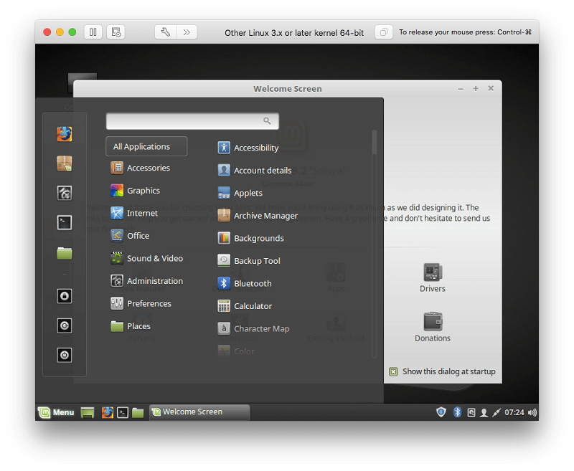Open System Settings from the favorites sidebar
574x471 pixels.
pos(65,193)
